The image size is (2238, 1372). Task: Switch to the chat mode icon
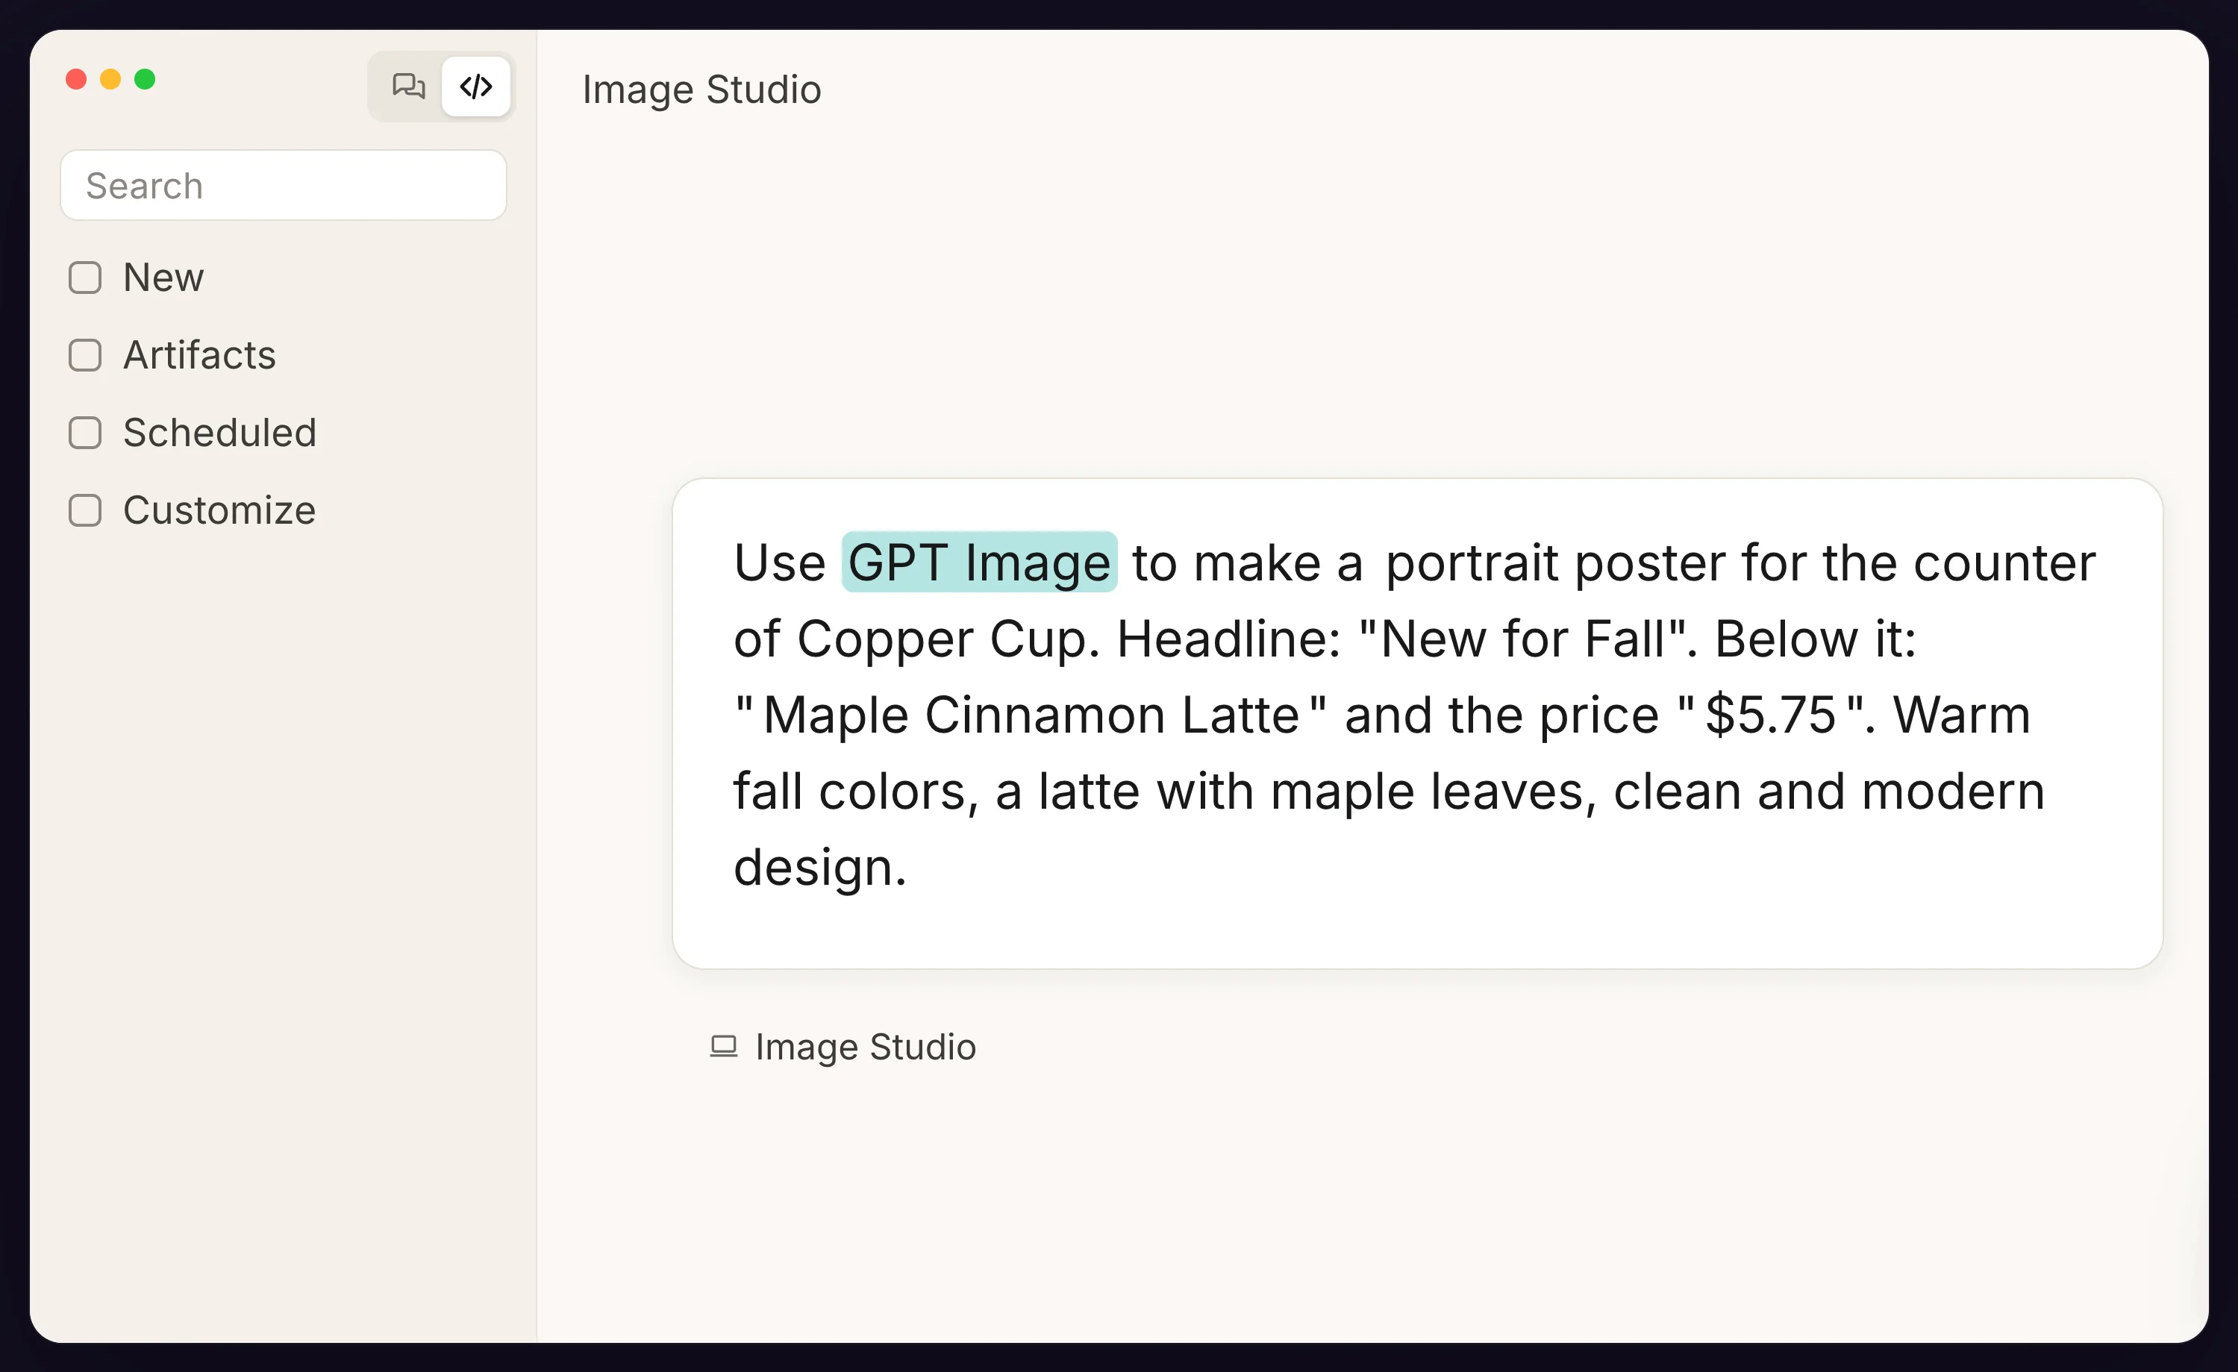pyautogui.click(x=407, y=87)
